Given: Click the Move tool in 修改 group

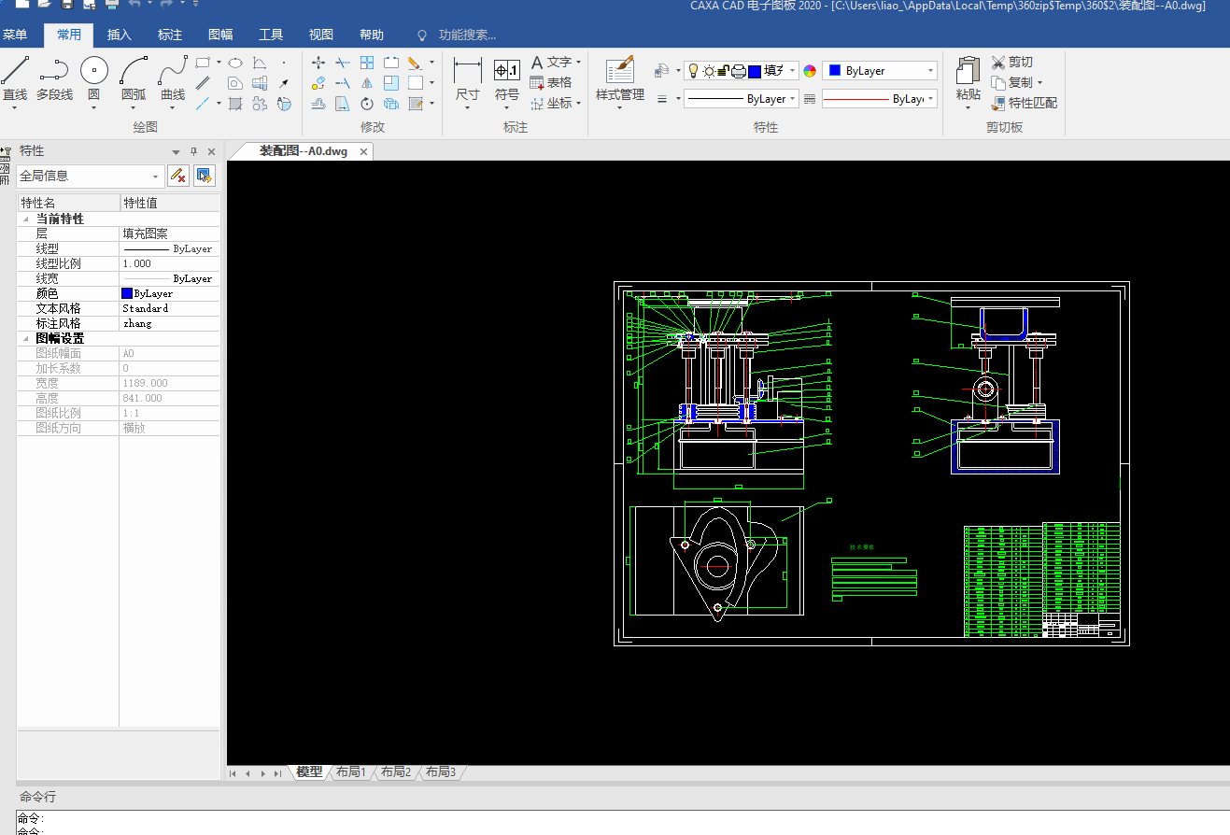Looking at the screenshot, I should [318, 63].
